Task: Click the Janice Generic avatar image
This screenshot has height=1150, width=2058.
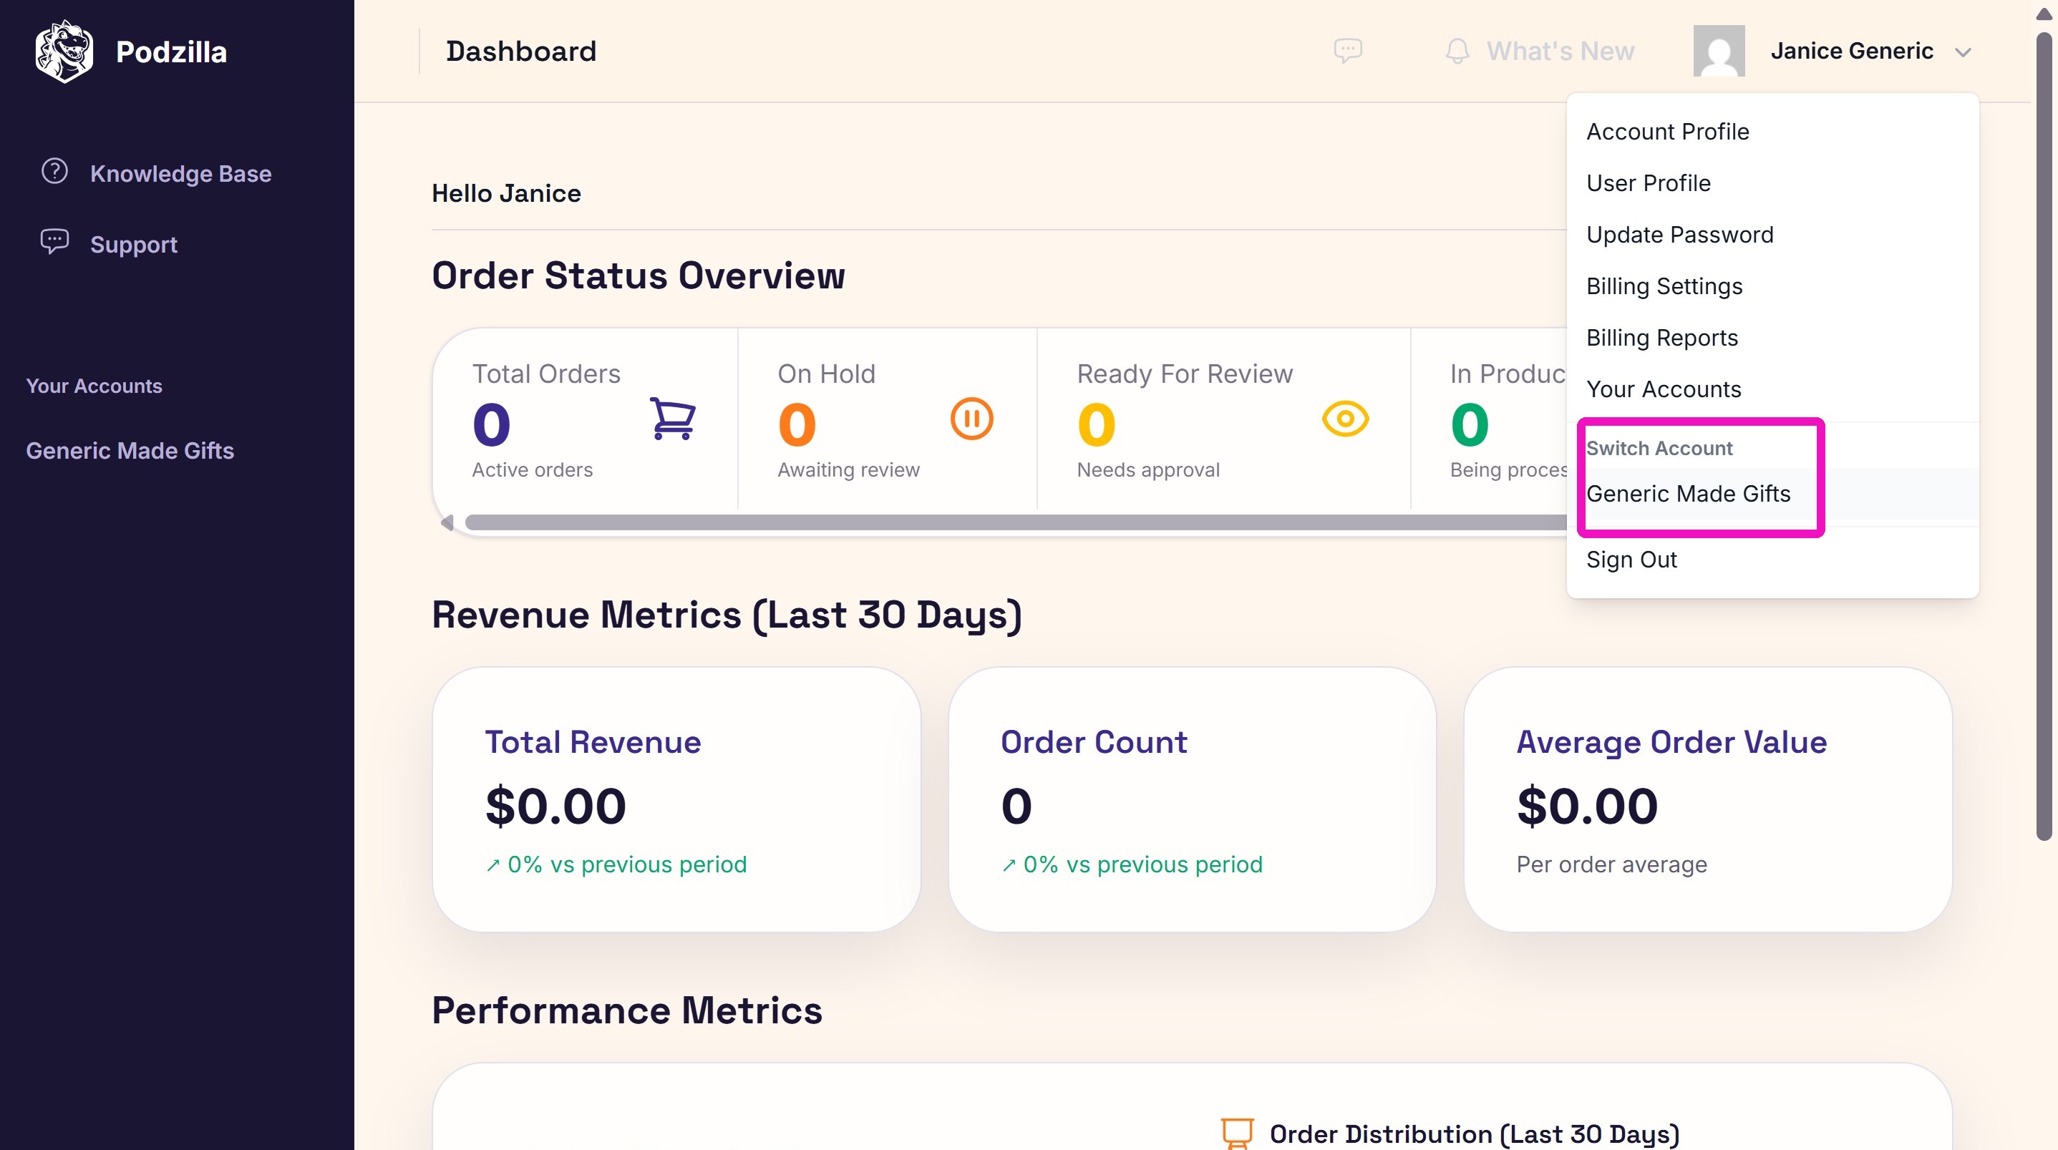Action: (1719, 51)
